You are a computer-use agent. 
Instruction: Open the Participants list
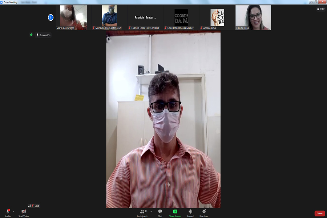[142, 211]
